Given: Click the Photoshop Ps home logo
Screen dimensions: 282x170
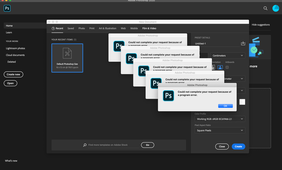Looking at the screenshot, I should (7, 8).
